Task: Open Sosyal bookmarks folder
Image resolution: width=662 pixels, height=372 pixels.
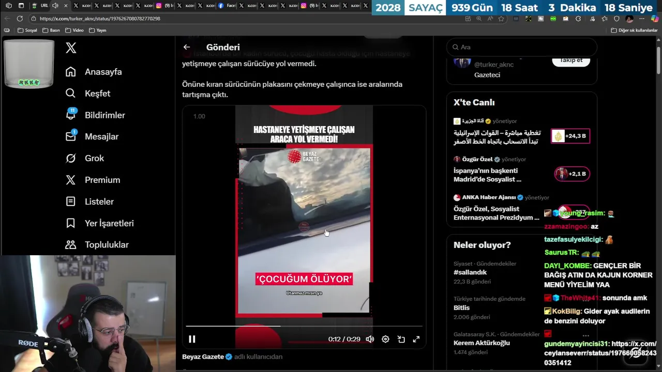Action: (27, 30)
